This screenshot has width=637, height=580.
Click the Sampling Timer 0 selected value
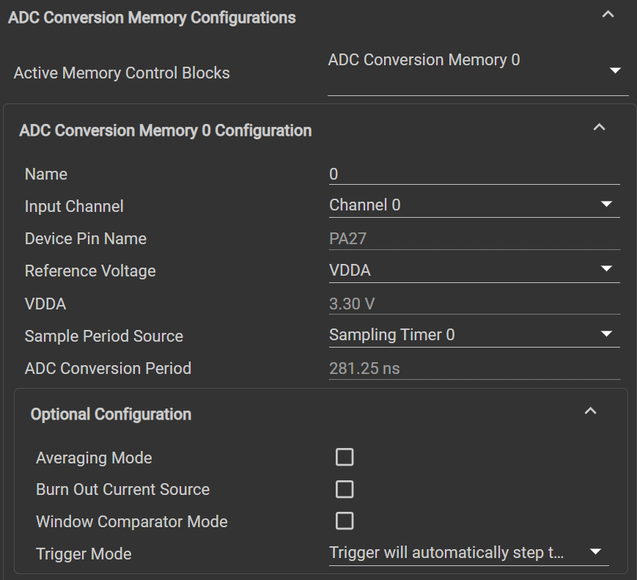(x=392, y=335)
